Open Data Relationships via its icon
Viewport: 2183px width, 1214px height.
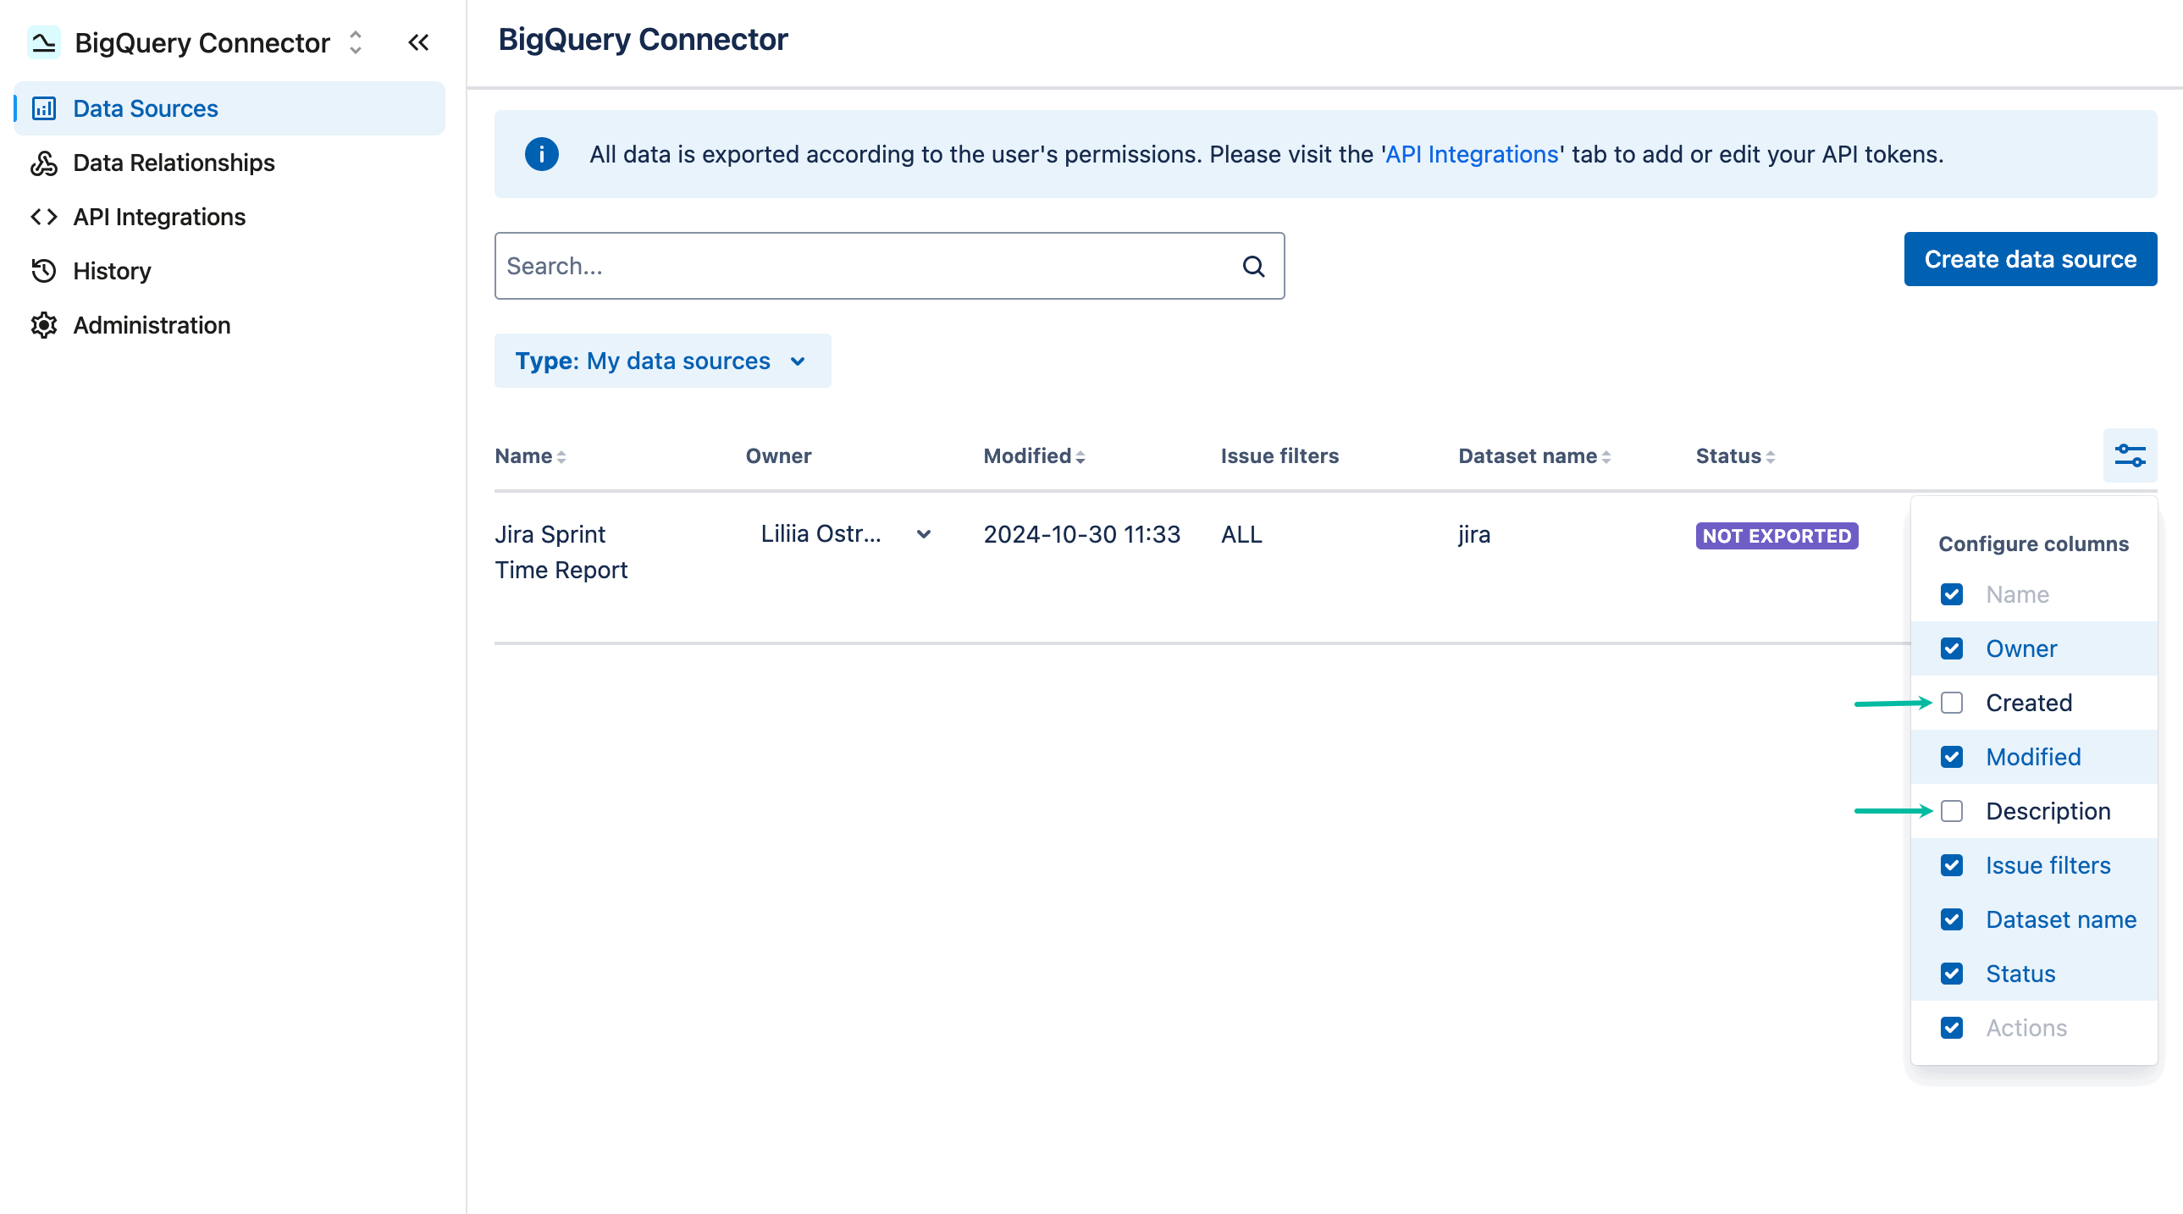[x=44, y=163]
